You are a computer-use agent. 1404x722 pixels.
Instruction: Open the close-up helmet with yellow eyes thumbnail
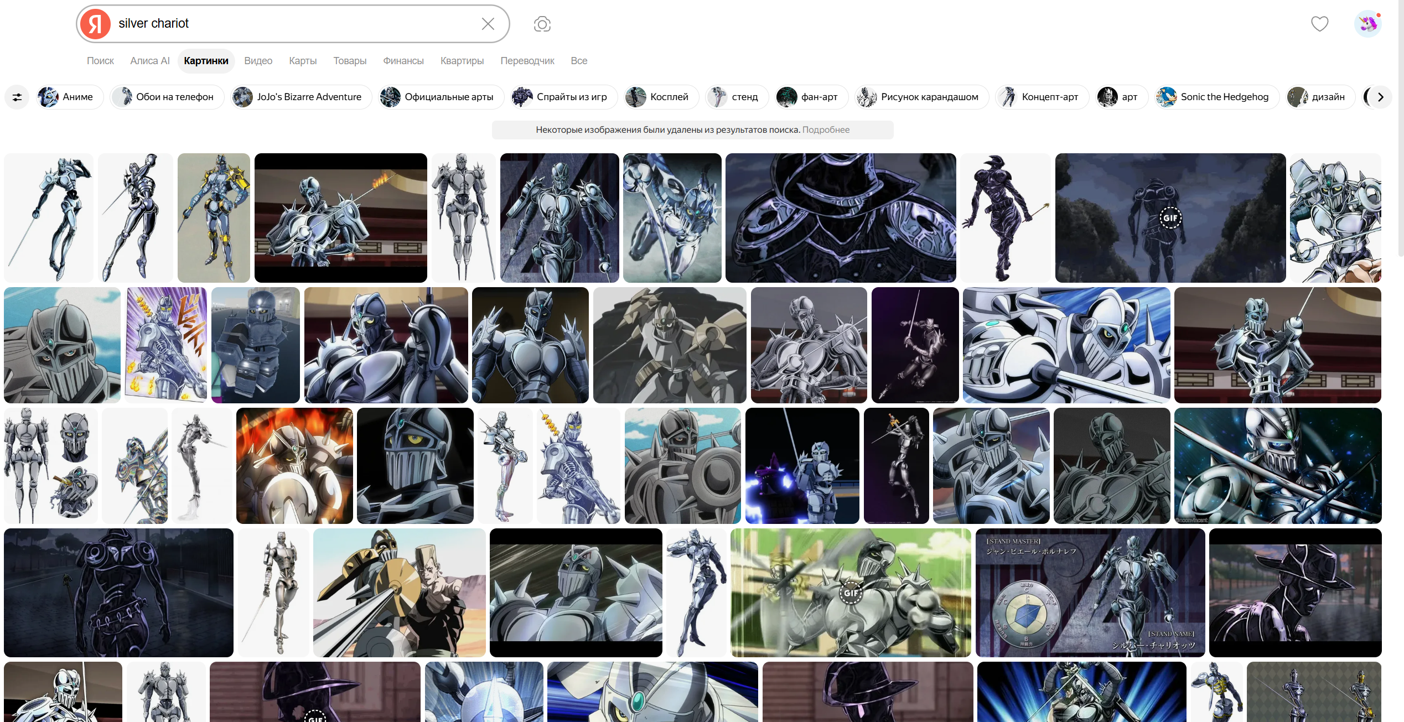415,466
